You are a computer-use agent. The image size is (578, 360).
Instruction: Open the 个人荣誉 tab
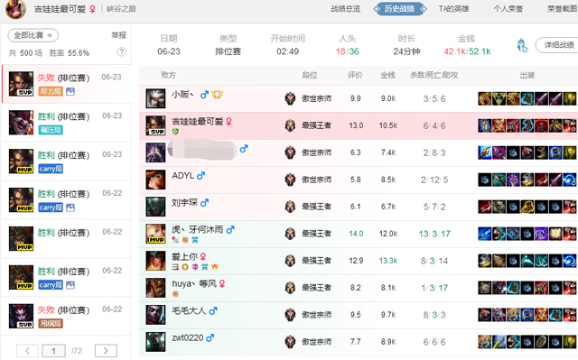pyautogui.click(x=508, y=9)
